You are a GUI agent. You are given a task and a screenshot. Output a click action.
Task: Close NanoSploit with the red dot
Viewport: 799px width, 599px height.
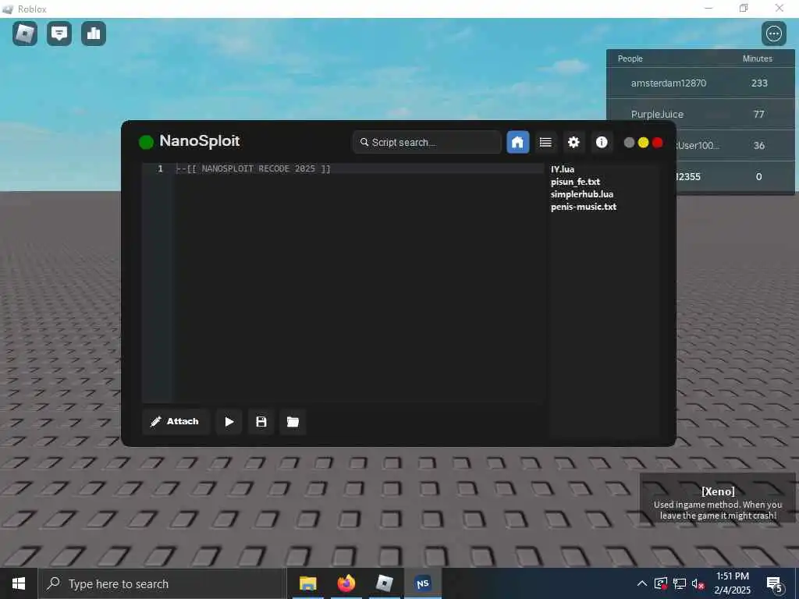tap(658, 143)
